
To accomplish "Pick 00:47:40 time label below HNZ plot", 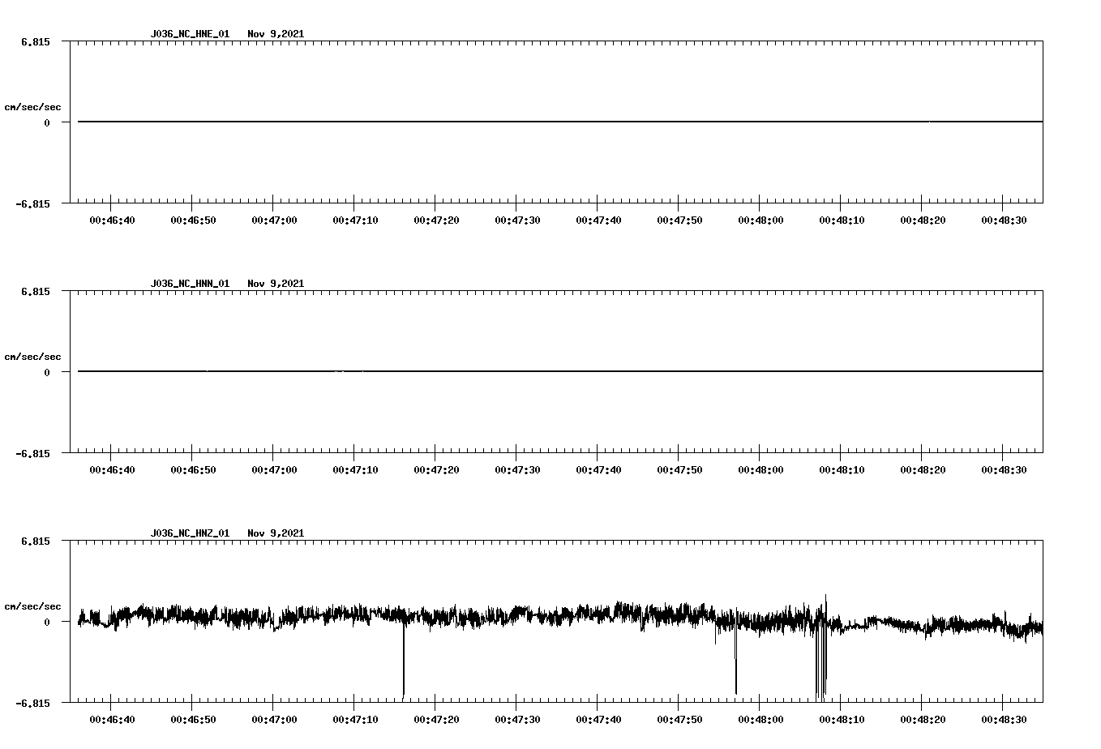I will (x=598, y=719).
